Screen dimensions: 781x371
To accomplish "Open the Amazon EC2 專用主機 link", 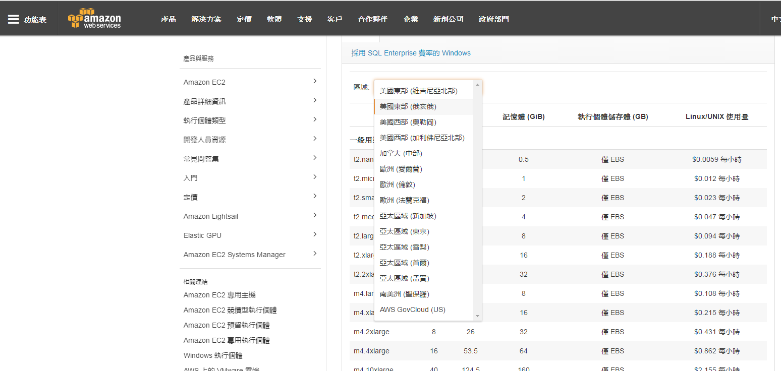I will coord(219,295).
